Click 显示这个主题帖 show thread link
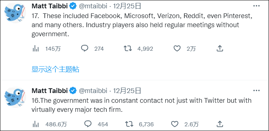This screenshot has height=131, width=269. 55,69
